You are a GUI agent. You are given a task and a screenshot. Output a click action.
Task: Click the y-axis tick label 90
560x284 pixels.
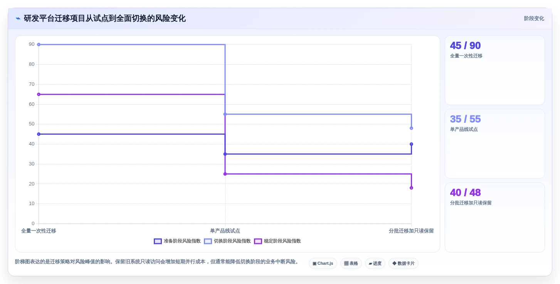(x=32, y=44)
